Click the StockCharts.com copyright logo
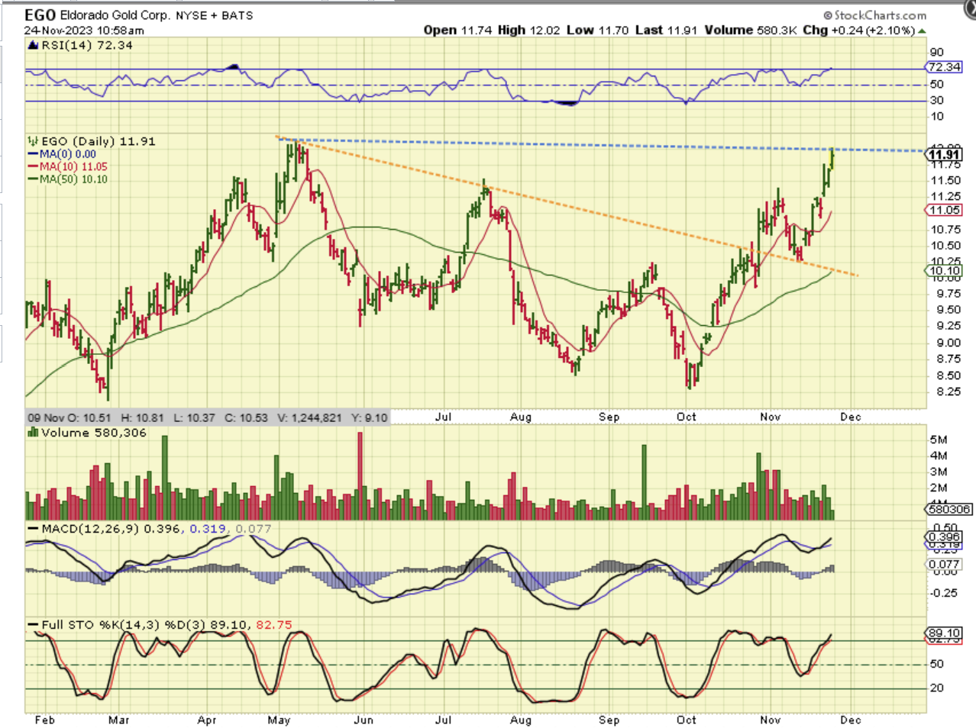 (x=874, y=15)
